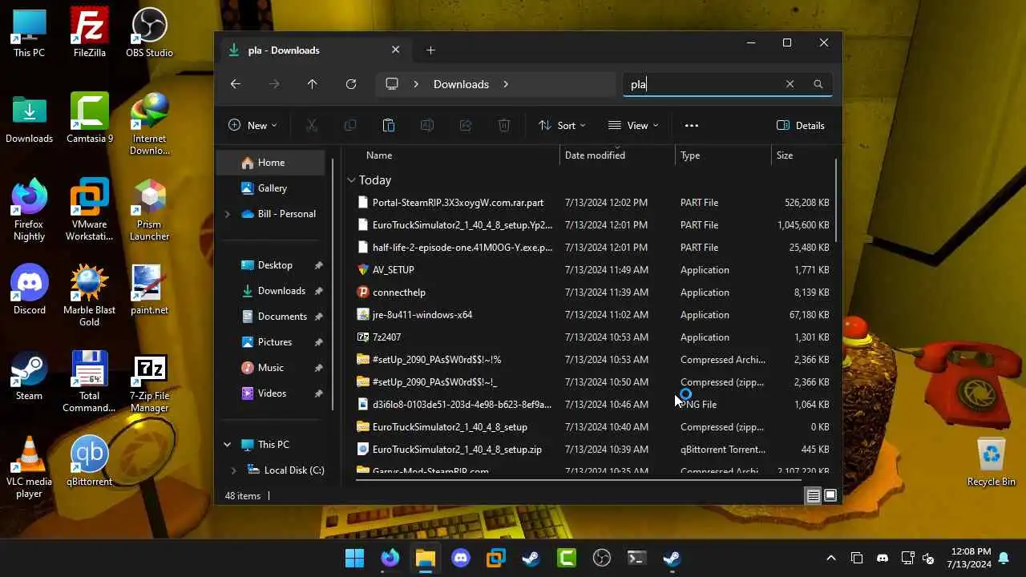Image resolution: width=1026 pixels, height=577 pixels.
Task: Close the pla - Downloads tab
Action: coord(395,50)
